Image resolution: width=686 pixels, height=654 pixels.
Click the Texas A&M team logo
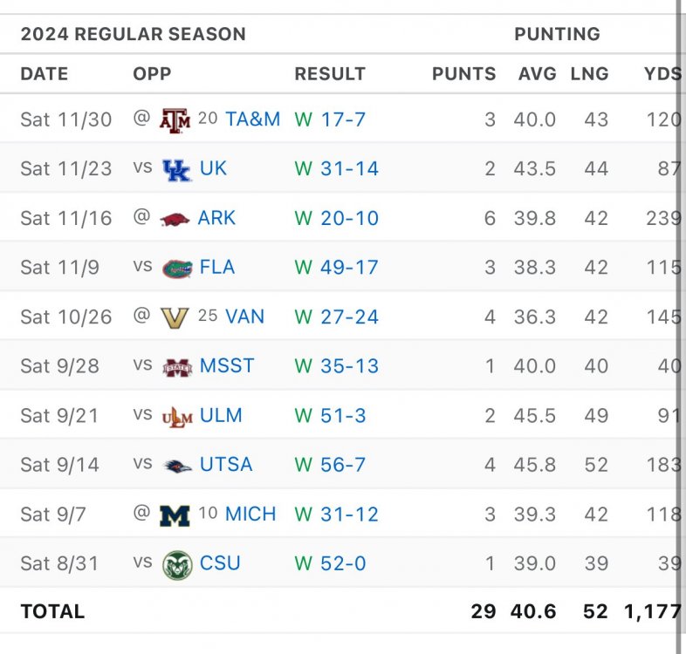(175, 119)
